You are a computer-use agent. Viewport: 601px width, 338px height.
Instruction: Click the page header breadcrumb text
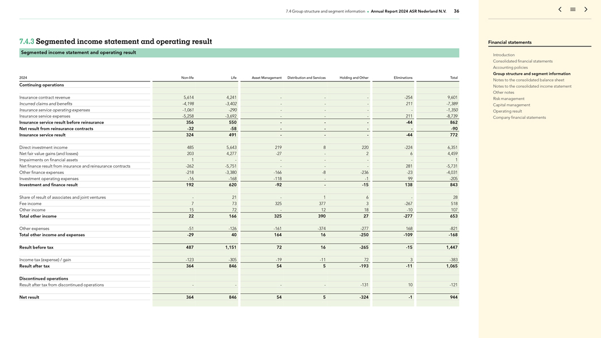coord(366,11)
